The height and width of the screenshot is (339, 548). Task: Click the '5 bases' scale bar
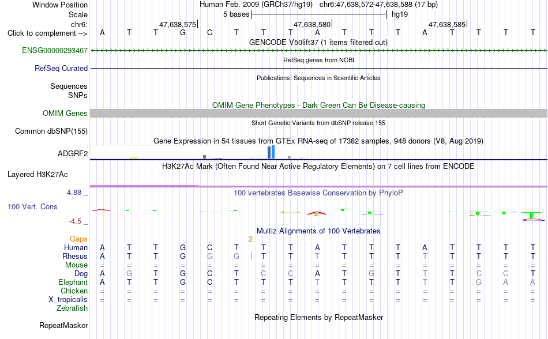[319, 14]
